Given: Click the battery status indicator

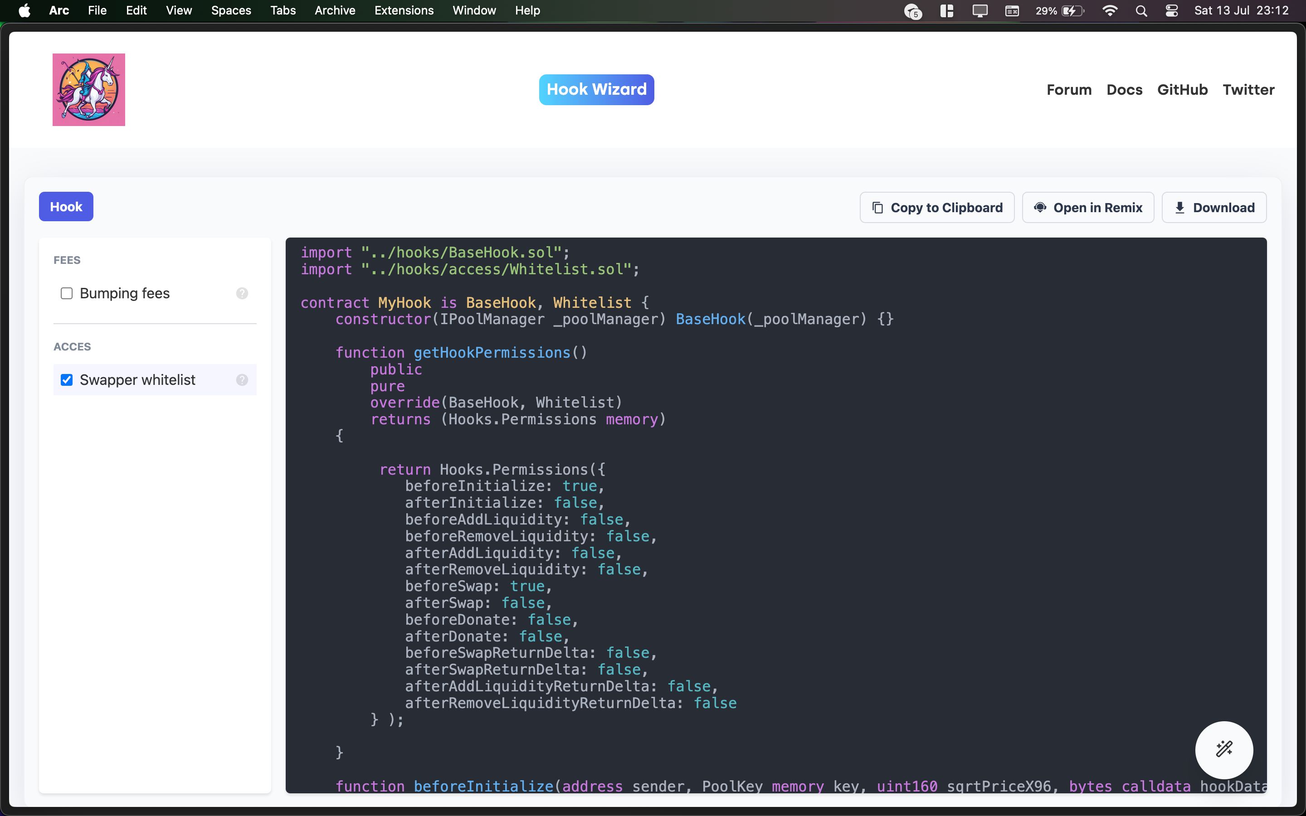Looking at the screenshot, I should pos(1059,11).
